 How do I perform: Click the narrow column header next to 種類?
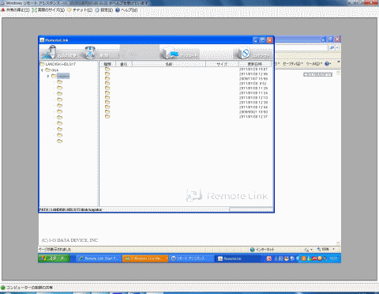(123, 64)
